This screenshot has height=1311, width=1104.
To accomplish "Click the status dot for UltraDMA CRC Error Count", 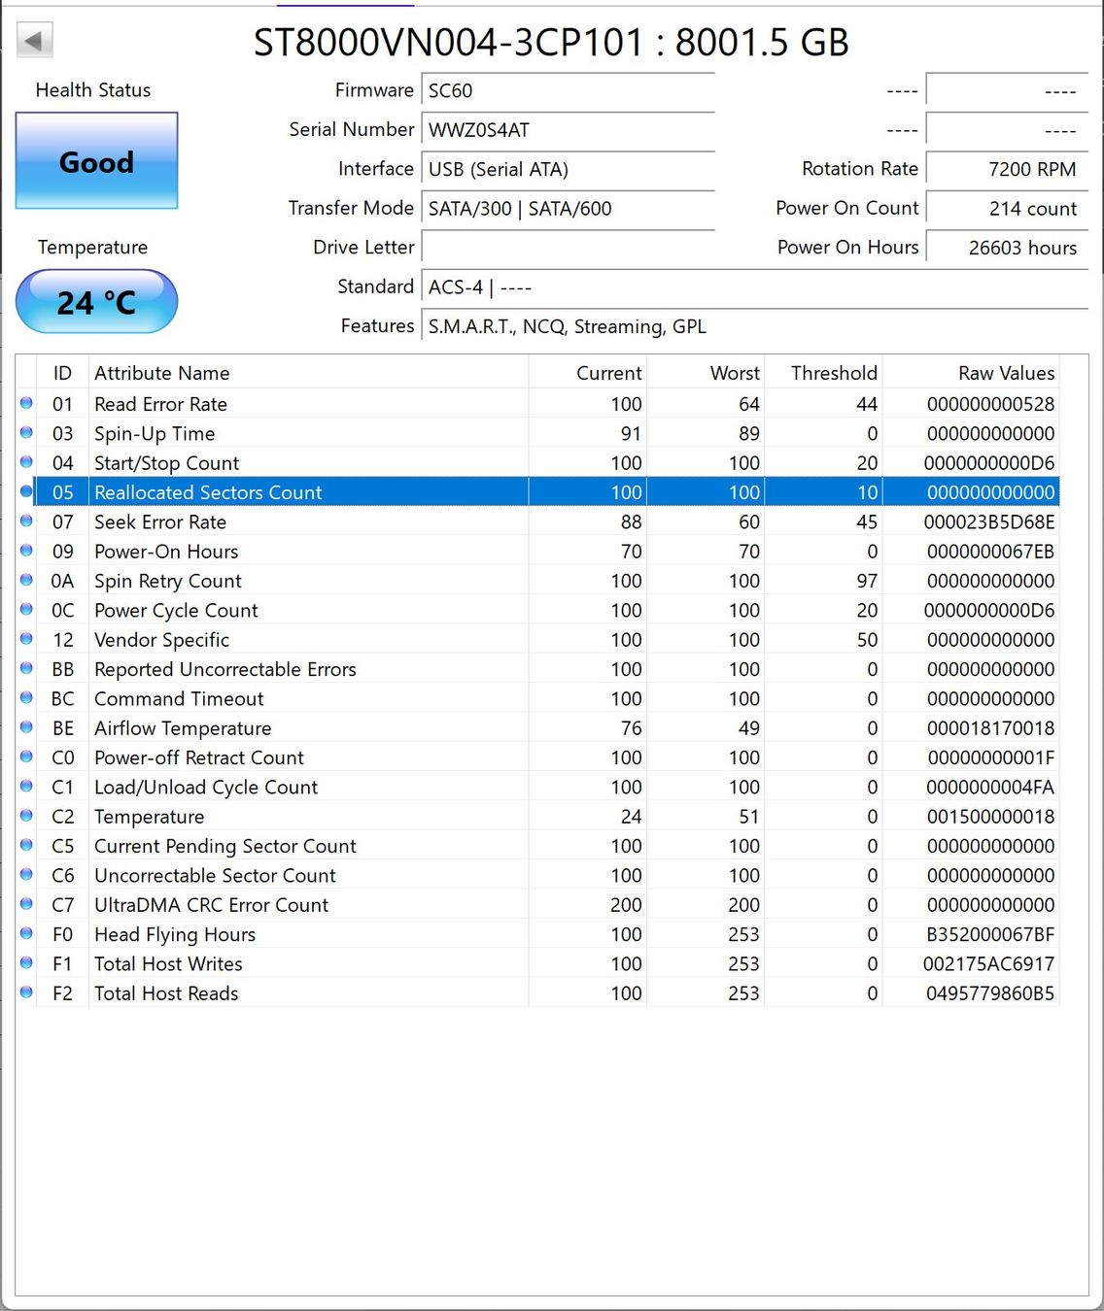I will pos(26,904).
